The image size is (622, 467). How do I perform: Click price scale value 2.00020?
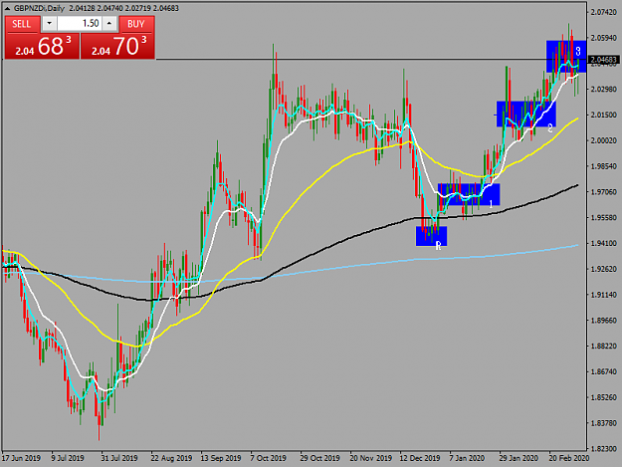click(x=604, y=140)
